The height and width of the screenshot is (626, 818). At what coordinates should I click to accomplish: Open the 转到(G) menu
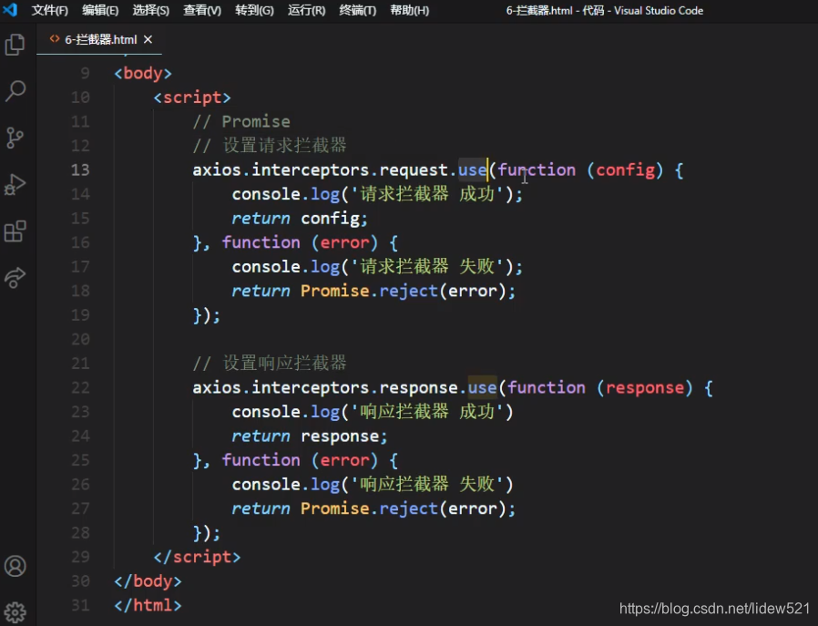(254, 10)
